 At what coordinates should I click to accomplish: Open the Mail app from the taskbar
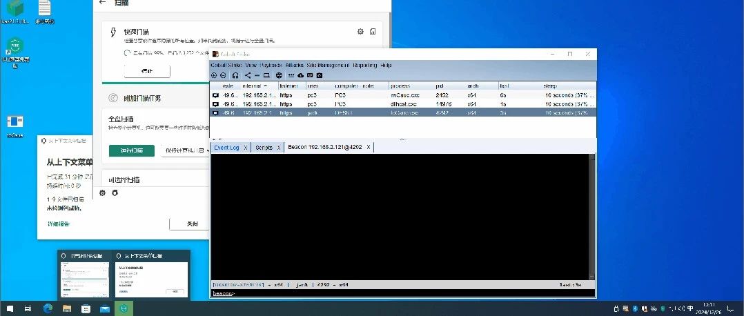tap(104, 308)
